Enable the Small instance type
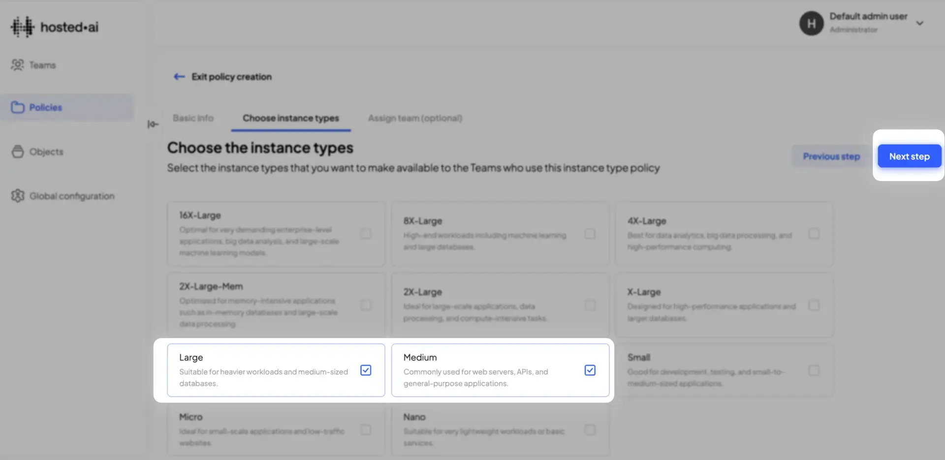945x460 pixels. (x=815, y=370)
